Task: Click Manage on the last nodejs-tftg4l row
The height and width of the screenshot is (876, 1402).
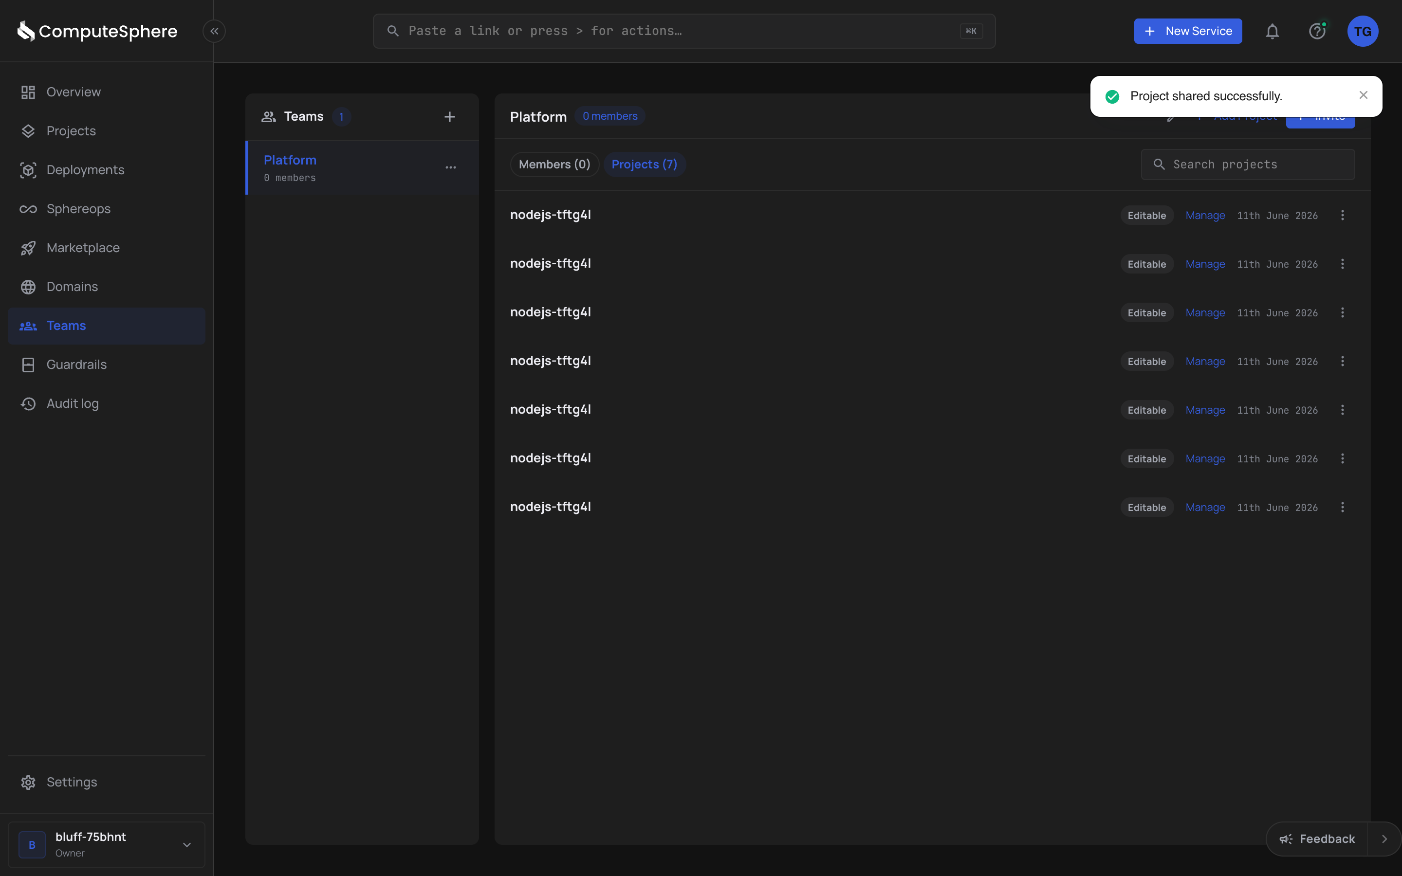Action: coord(1205,508)
